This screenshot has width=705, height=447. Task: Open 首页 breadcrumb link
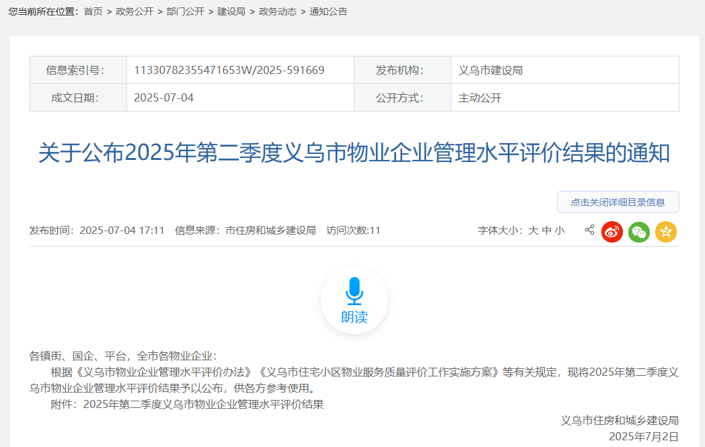tap(93, 11)
